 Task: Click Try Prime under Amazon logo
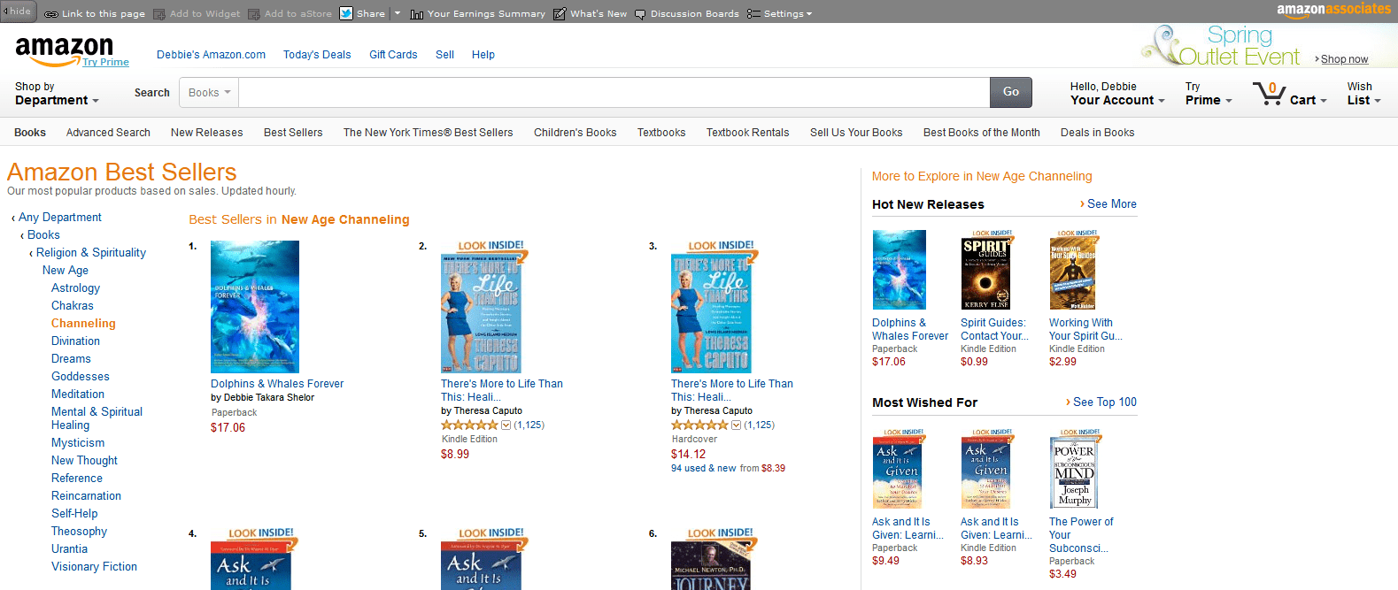[106, 63]
